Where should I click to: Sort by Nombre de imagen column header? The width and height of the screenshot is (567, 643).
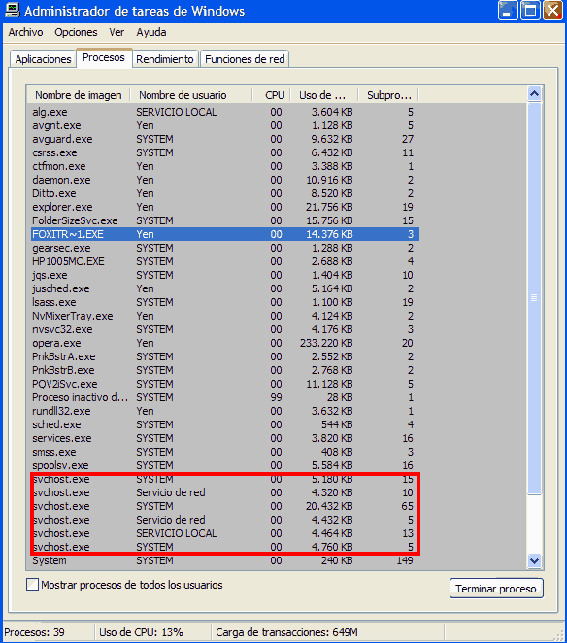(x=79, y=95)
